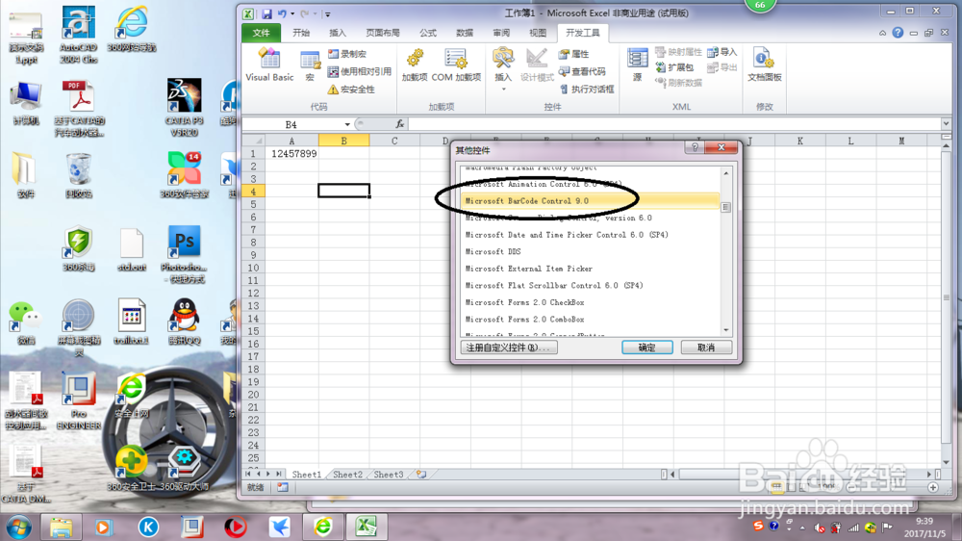
Task: Open the File tab
Action: [262, 33]
